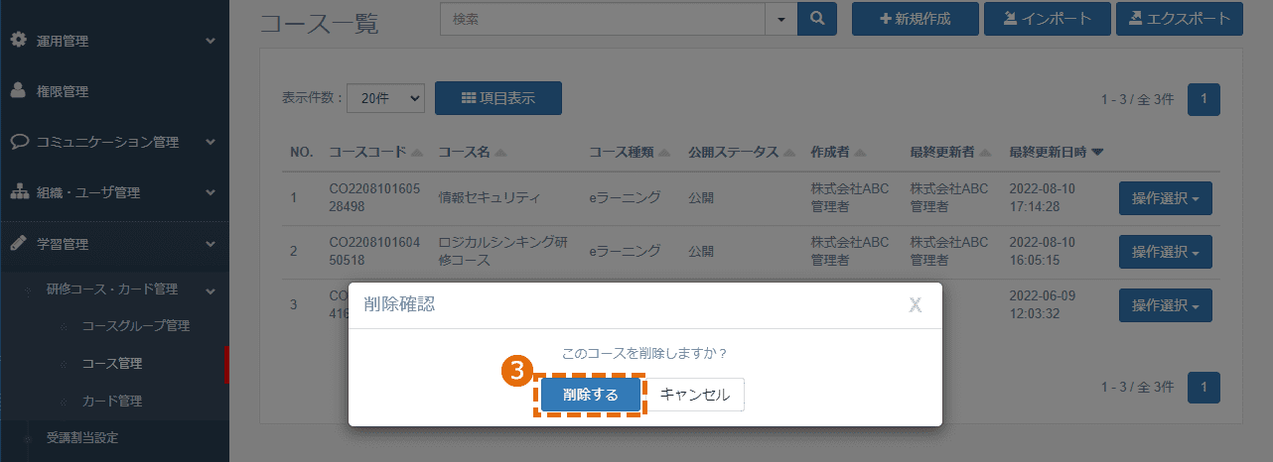Click the インポート button
1273x462 pixels.
pyautogui.click(x=1048, y=19)
